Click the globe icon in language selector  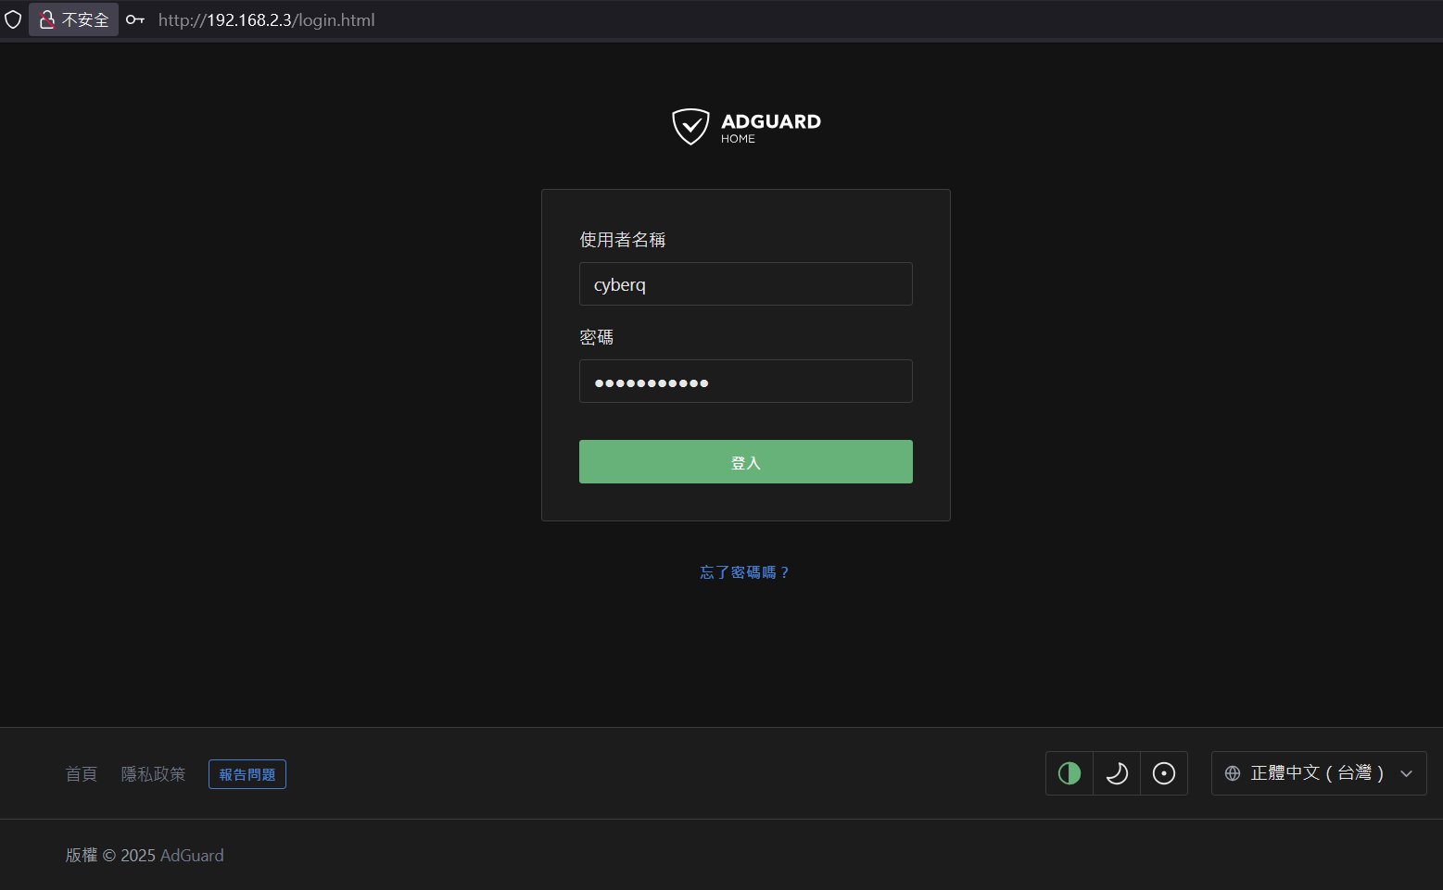pyautogui.click(x=1233, y=773)
